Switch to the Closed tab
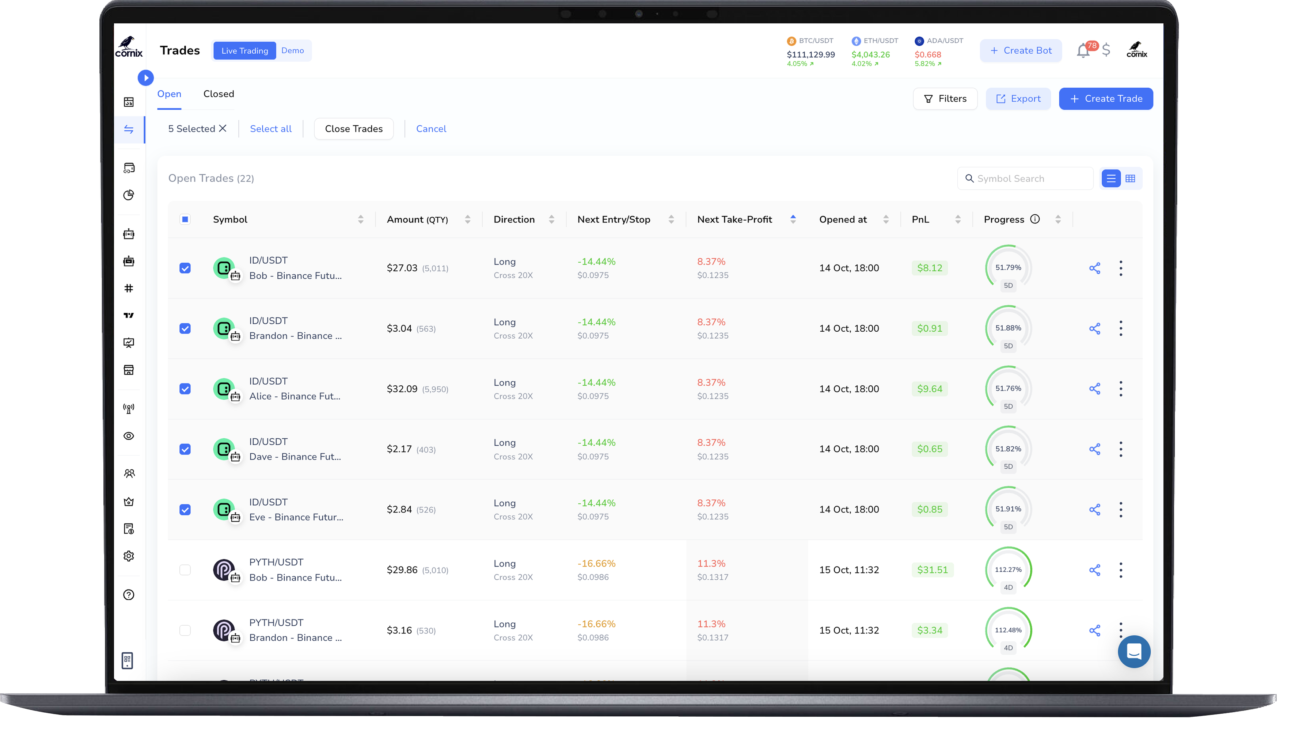Screen dimensions: 1295x751 tap(219, 94)
